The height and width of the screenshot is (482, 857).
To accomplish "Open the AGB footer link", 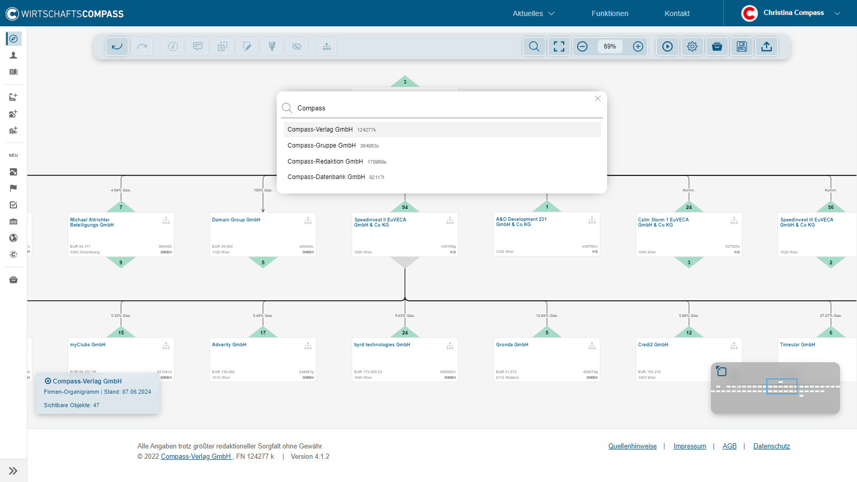I will click(x=729, y=446).
